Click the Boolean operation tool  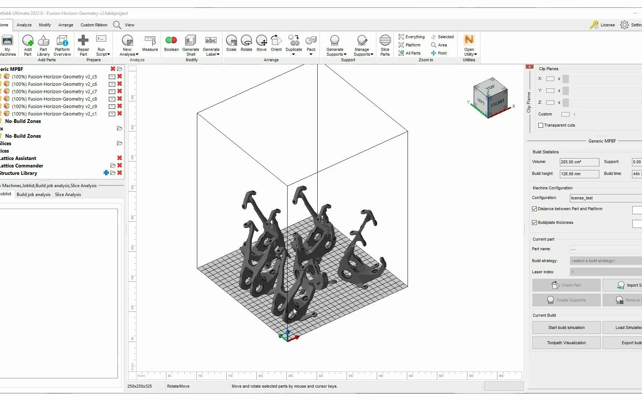[x=171, y=44]
